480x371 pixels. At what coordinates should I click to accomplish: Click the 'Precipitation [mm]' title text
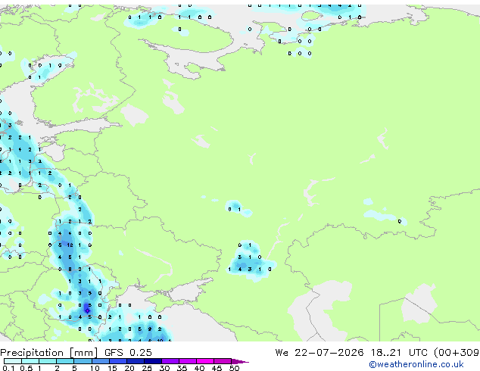coord(49,353)
